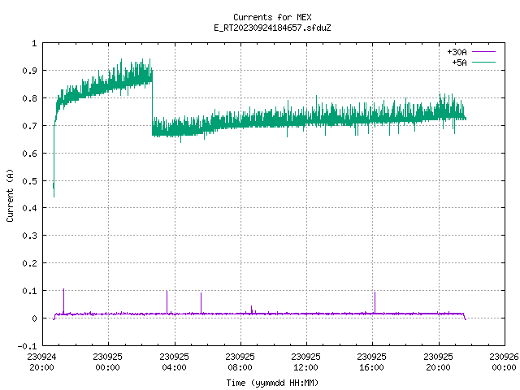Click the first purple spike after 20:00 on 230924
The height and width of the screenshot is (390, 520).
[63, 301]
